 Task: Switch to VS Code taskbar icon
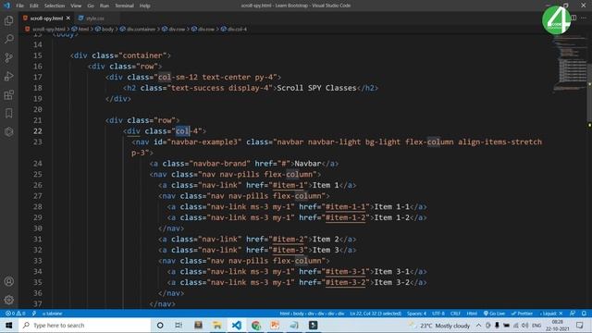point(237,325)
